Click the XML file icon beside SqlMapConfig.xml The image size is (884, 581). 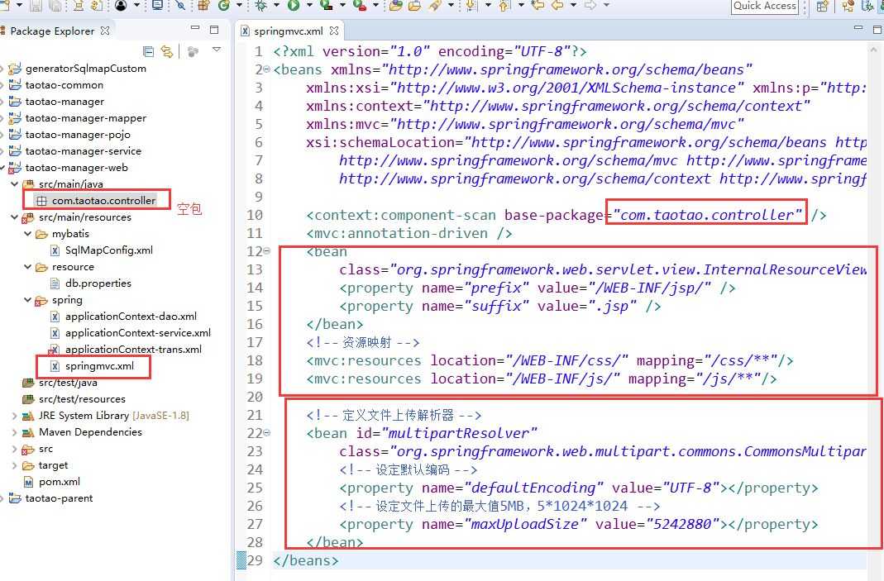[x=55, y=250]
